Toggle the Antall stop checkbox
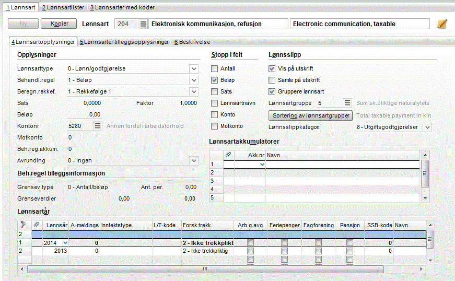The image size is (455, 281). point(215,69)
